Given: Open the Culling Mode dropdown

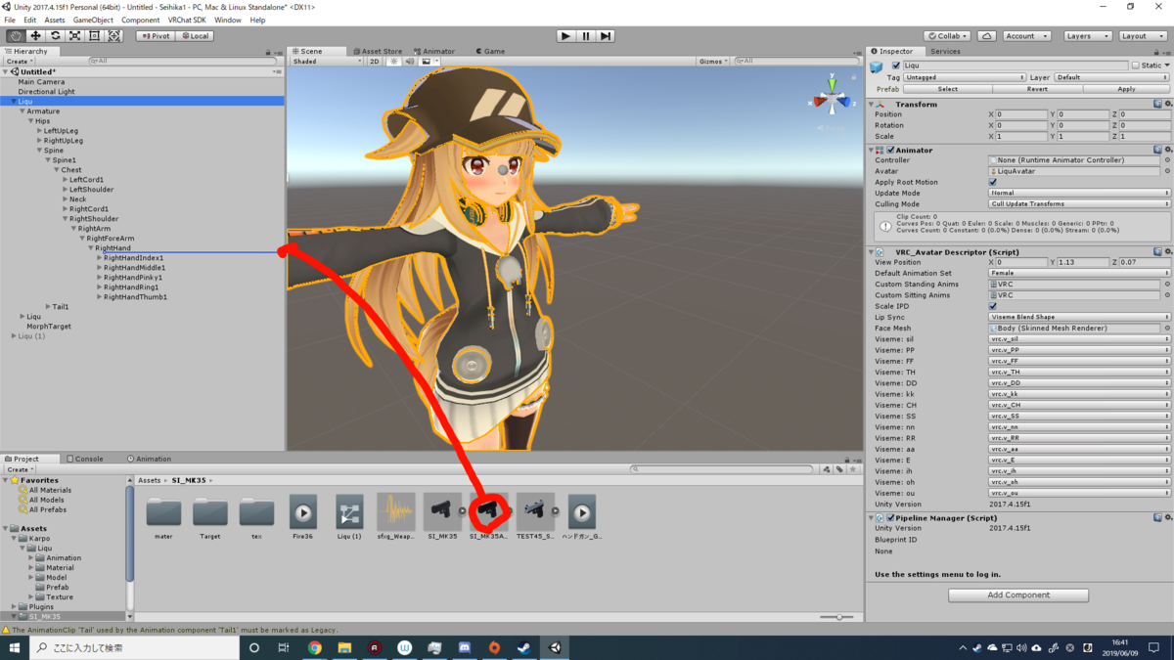Looking at the screenshot, I should [x=1079, y=203].
